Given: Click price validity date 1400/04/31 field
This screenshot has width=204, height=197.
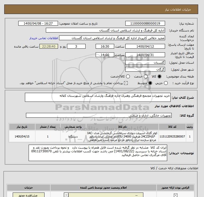Looking at the screenshot, I should tap(145, 55).
